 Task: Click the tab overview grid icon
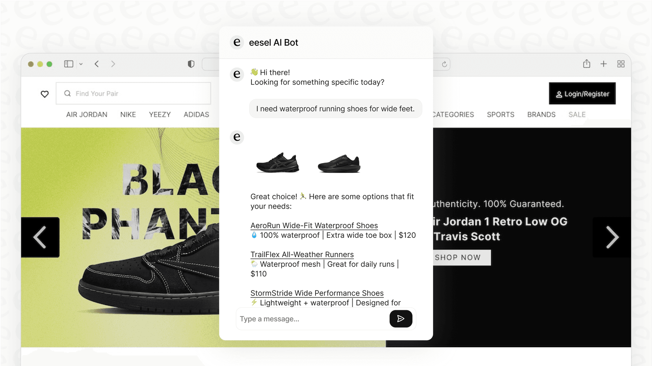[x=621, y=64]
